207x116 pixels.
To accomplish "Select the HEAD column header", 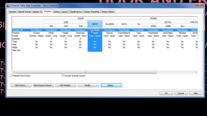I will pyautogui.click(x=153, y=26).
